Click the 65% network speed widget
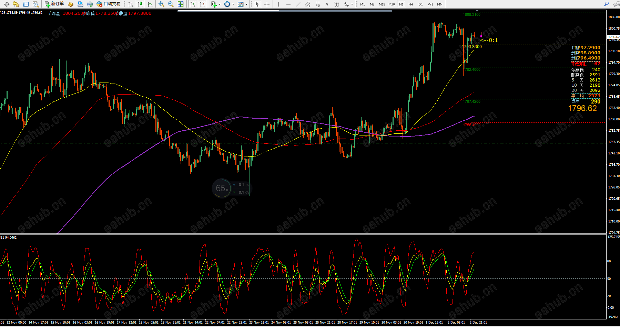The height and width of the screenshot is (327, 620). 222,188
